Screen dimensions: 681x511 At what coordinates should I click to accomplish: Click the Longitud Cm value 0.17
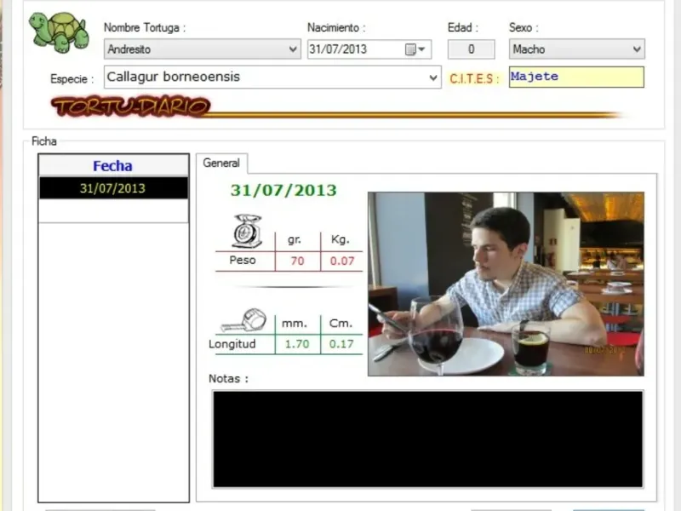pos(341,344)
